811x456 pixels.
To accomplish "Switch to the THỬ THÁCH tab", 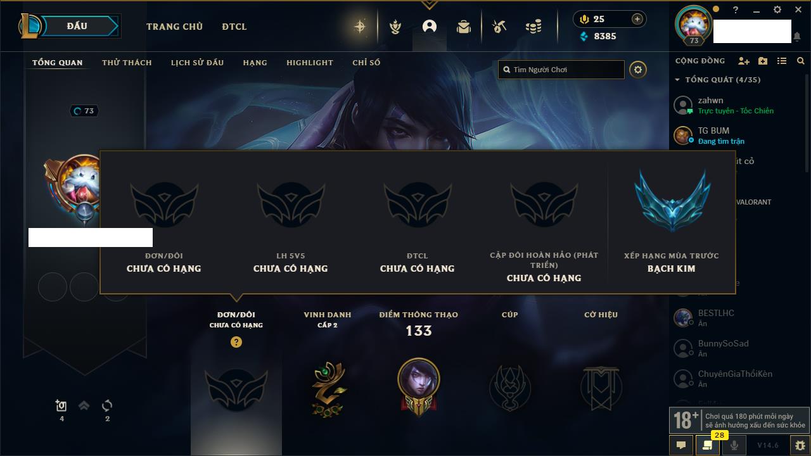I will 127,63.
